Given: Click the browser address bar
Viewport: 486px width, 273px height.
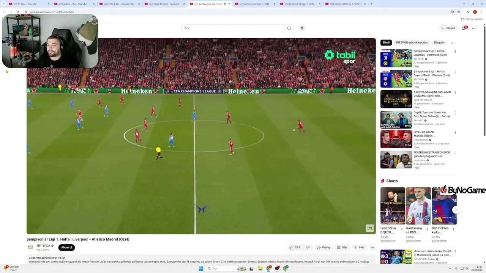Looking at the screenshot, I should tap(235, 12).
